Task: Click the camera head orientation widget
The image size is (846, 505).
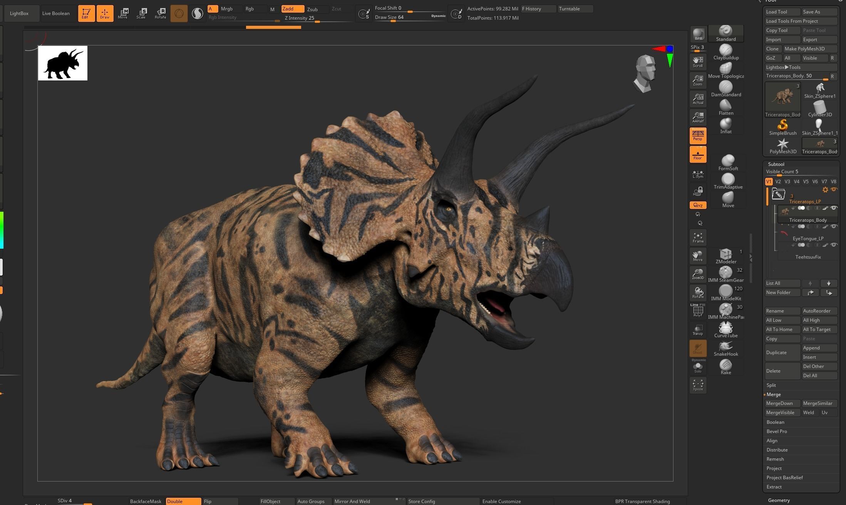Action: click(x=645, y=74)
